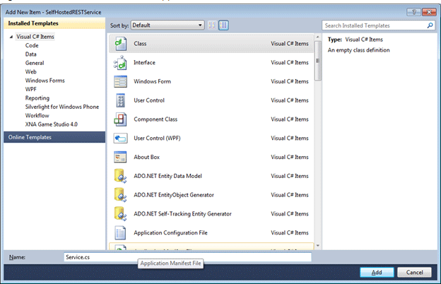Choose the Windows Form template icon
The height and width of the screenshot is (284, 441).
120,81
